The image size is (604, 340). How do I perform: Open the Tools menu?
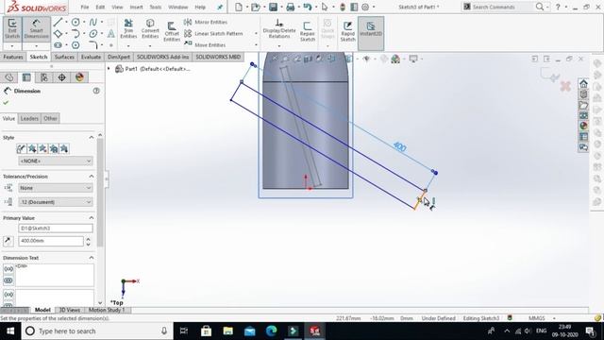pyautogui.click(x=155, y=7)
